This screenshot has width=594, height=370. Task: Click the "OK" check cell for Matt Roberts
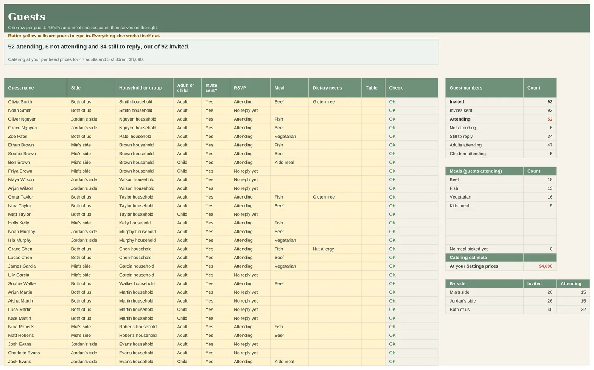pyautogui.click(x=412, y=336)
